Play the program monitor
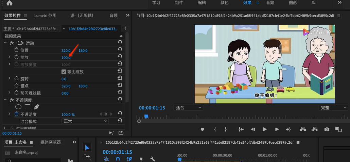Screen dimensions: 350x162 (264, 129)
